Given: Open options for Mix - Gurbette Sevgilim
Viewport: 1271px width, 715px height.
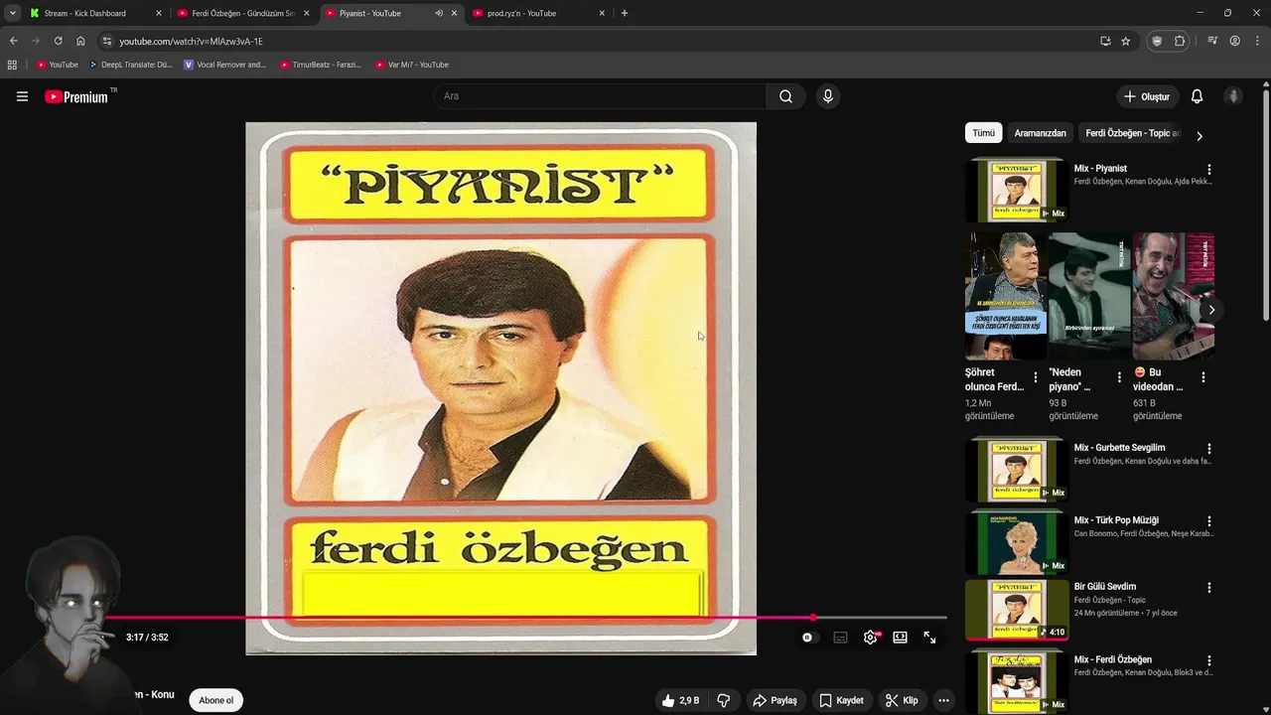Looking at the screenshot, I should (x=1208, y=449).
